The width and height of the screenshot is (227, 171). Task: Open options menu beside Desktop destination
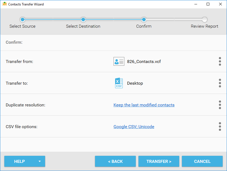tap(220, 83)
